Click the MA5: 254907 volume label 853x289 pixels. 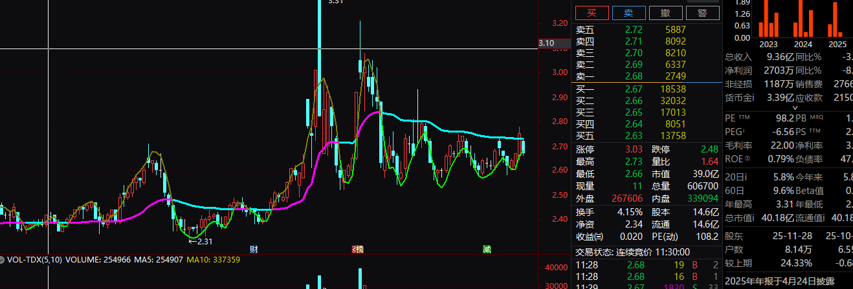tap(157, 260)
